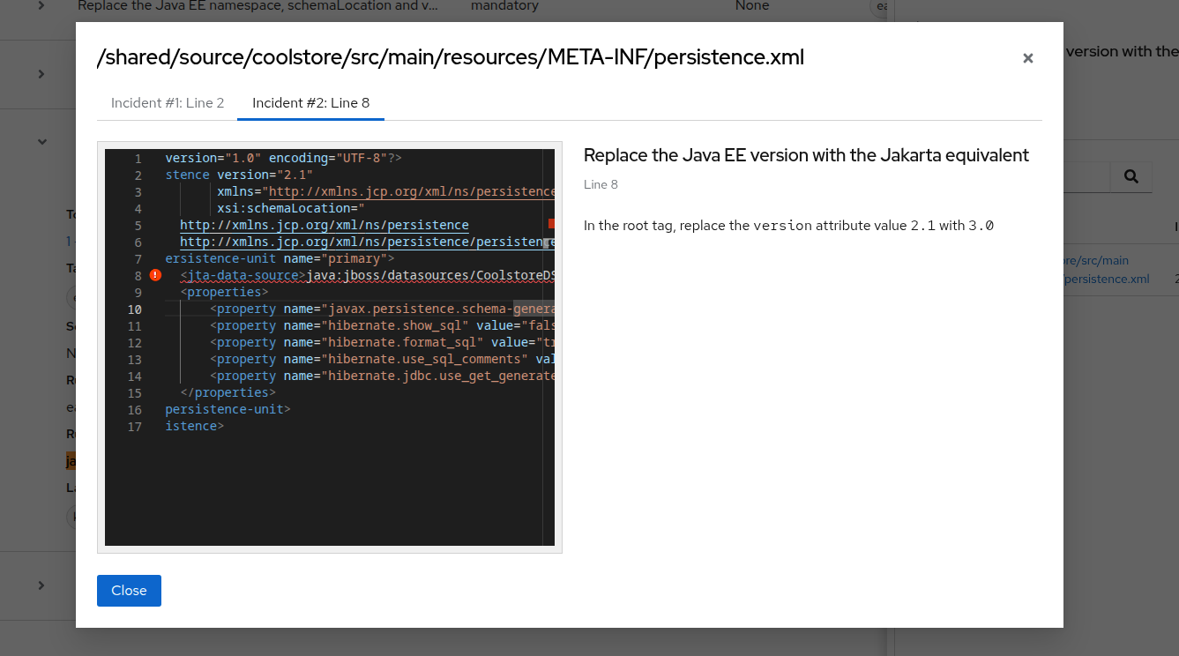Open the persistence.xml file link

[1107, 279]
